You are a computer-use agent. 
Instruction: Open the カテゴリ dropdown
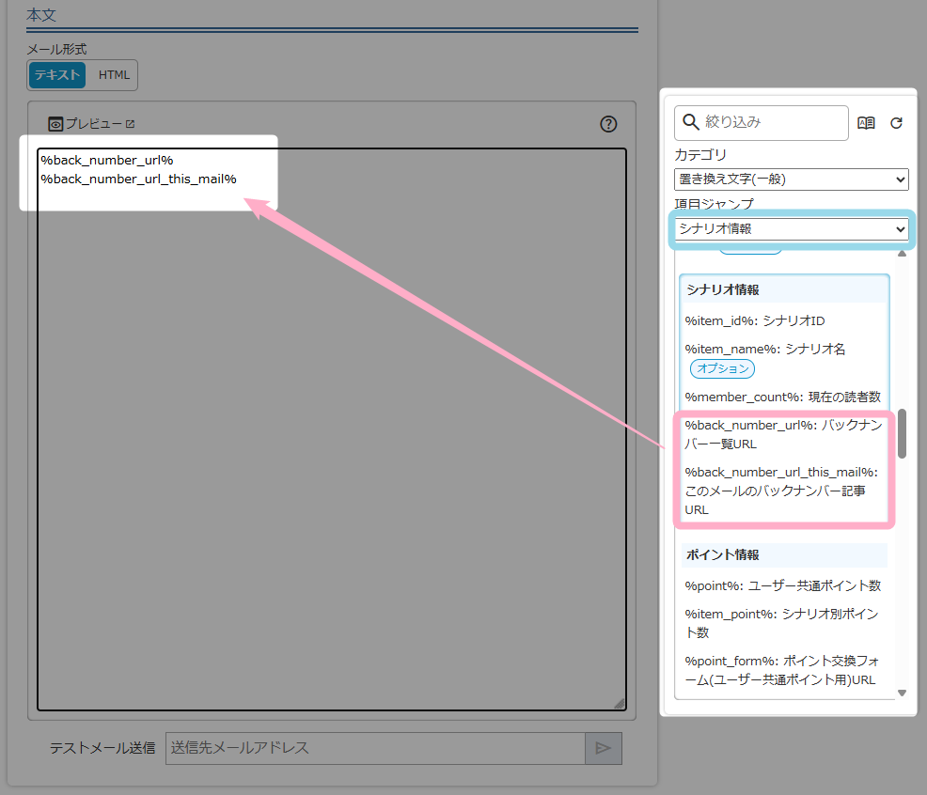[x=791, y=179]
